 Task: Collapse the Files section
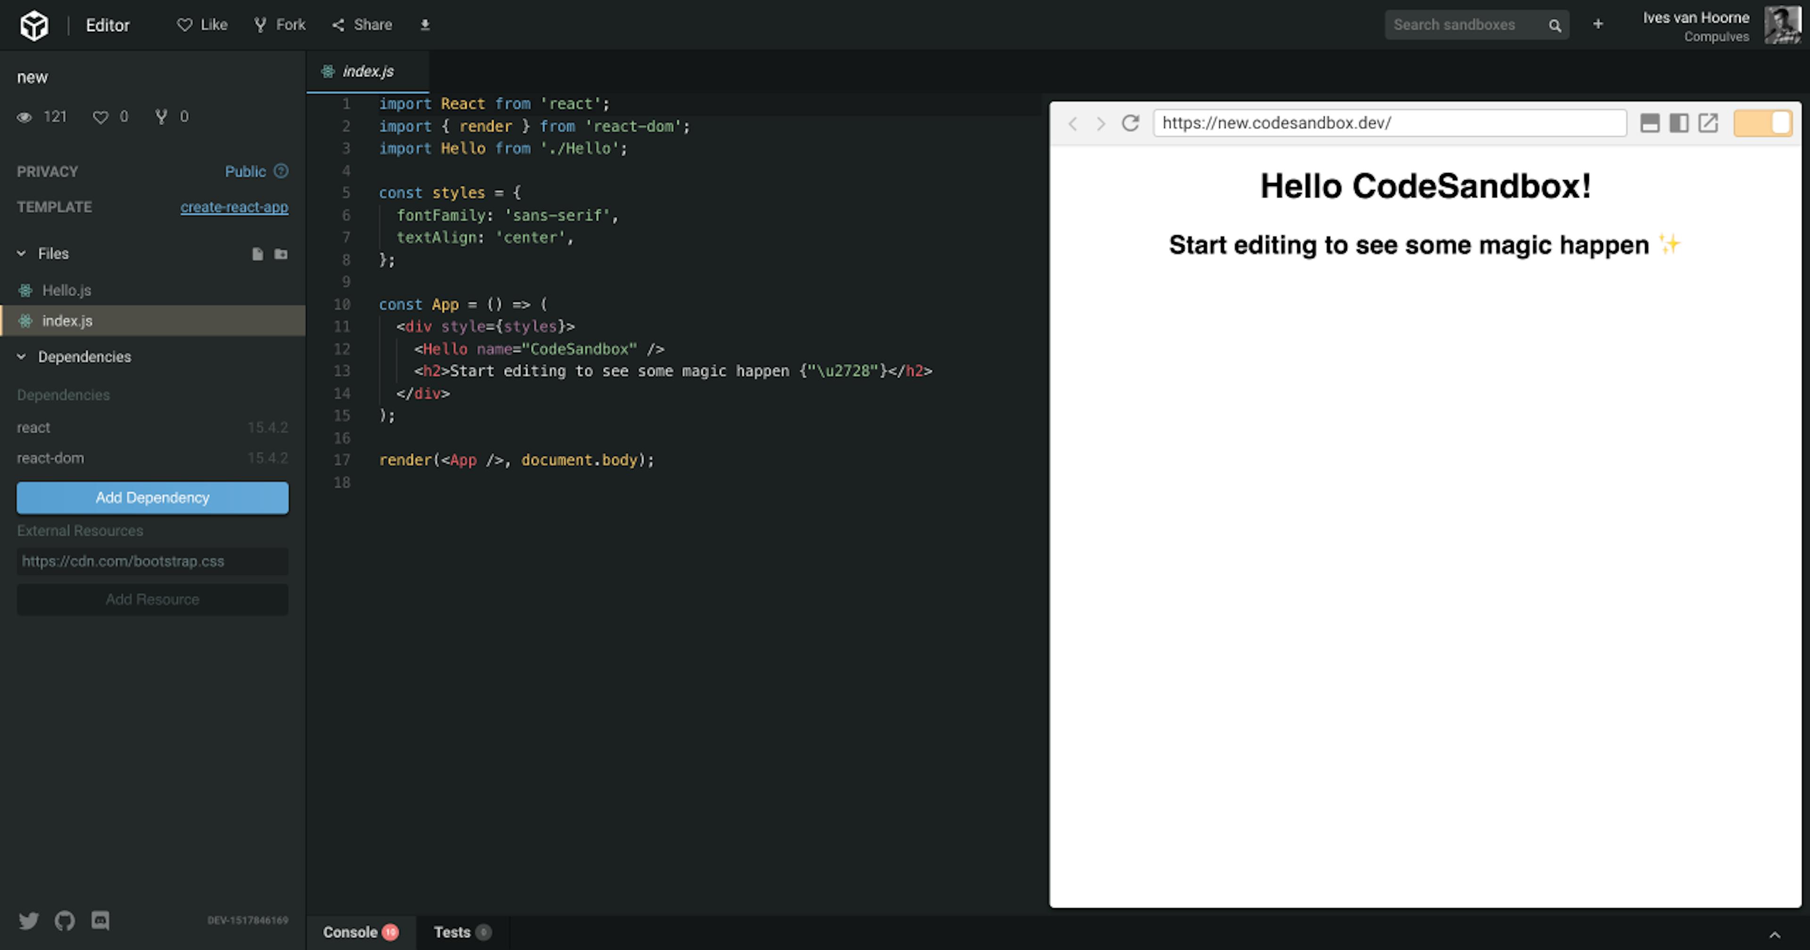(20, 254)
